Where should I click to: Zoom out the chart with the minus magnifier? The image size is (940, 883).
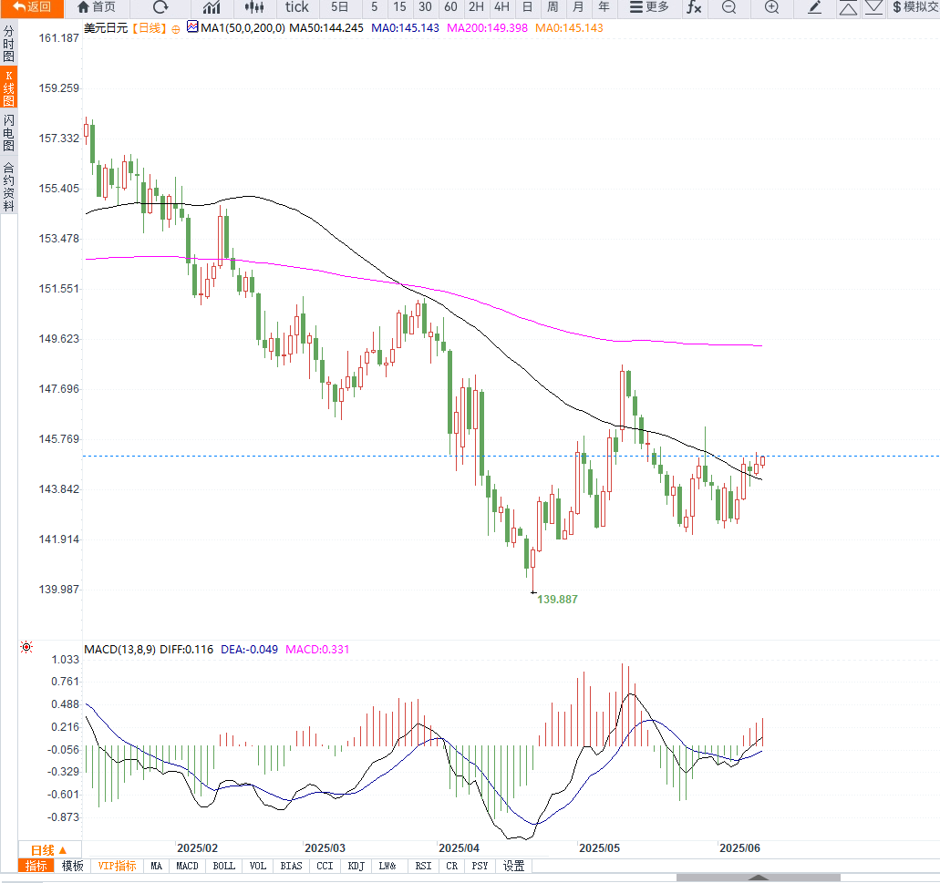click(729, 7)
